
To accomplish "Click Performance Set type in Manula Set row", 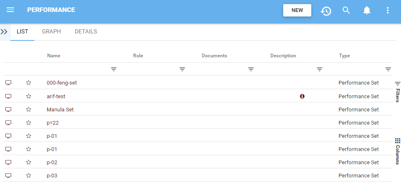I will point(358,109).
